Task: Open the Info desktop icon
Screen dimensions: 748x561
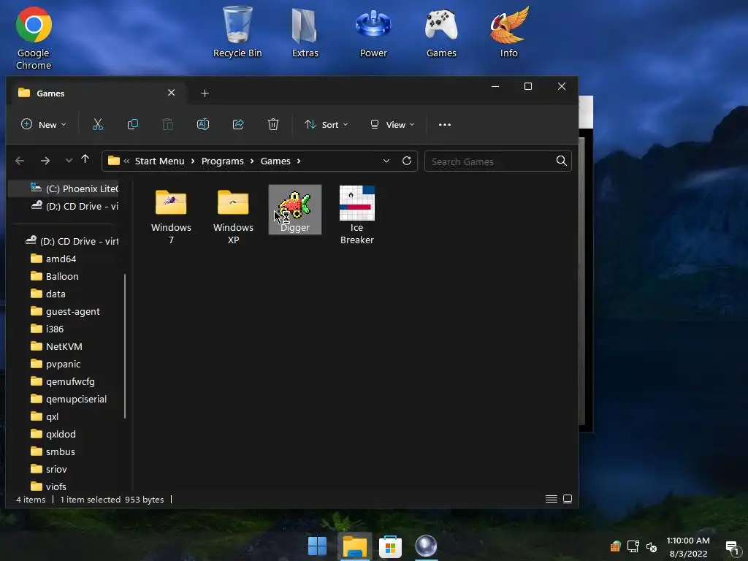Action: coord(509,32)
